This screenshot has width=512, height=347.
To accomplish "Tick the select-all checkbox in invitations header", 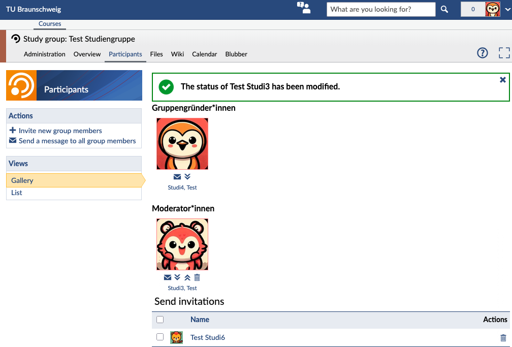I will [160, 320].
